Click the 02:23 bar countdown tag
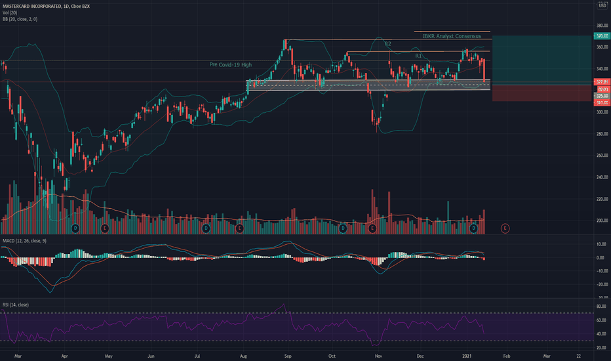This screenshot has width=611, height=361. (603, 89)
